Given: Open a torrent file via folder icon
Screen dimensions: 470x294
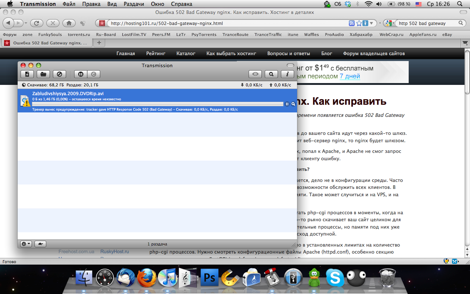Looking at the screenshot, I should pos(43,74).
